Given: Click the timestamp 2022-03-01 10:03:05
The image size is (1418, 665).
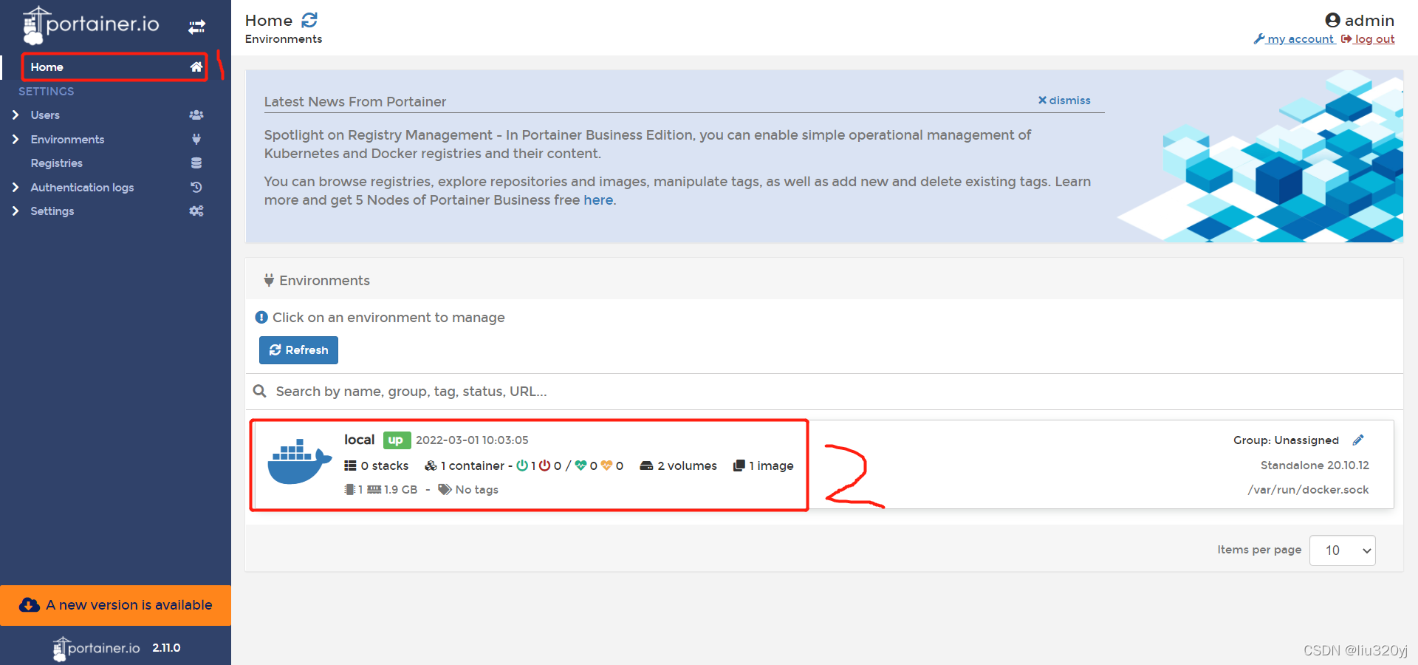Looking at the screenshot, I should pyautogui.click(x=472, y=440).
